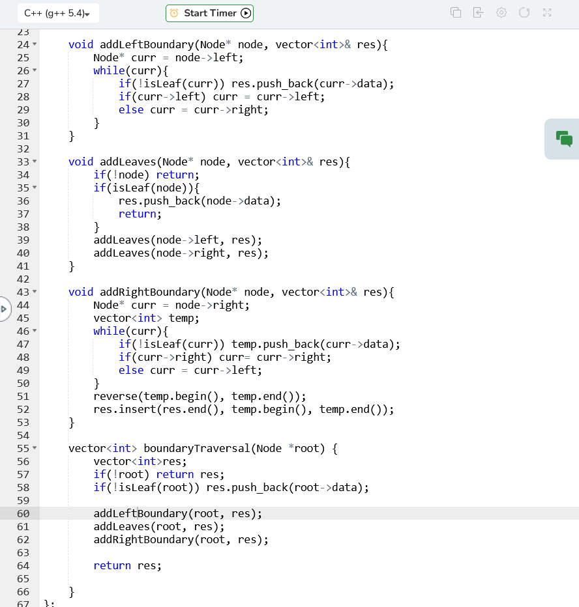Image resolution: width=579 pixels, height=607 pixels.
Task: Click the 'return res;' statement on line 64
Action: [127, 566]
